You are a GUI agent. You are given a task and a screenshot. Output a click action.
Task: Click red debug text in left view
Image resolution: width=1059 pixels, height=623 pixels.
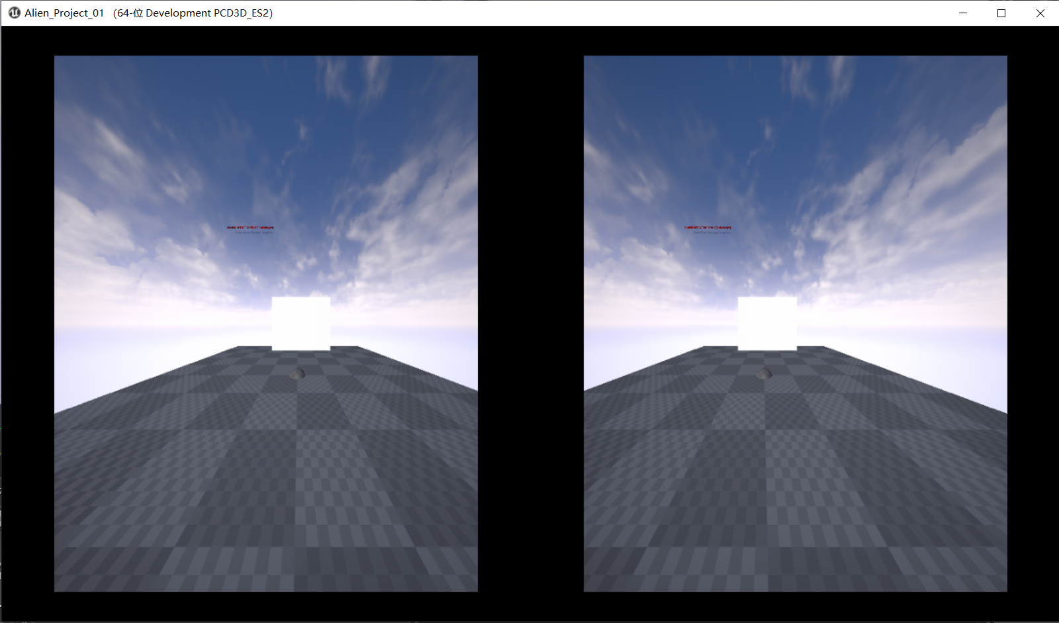tap(250, 227)
